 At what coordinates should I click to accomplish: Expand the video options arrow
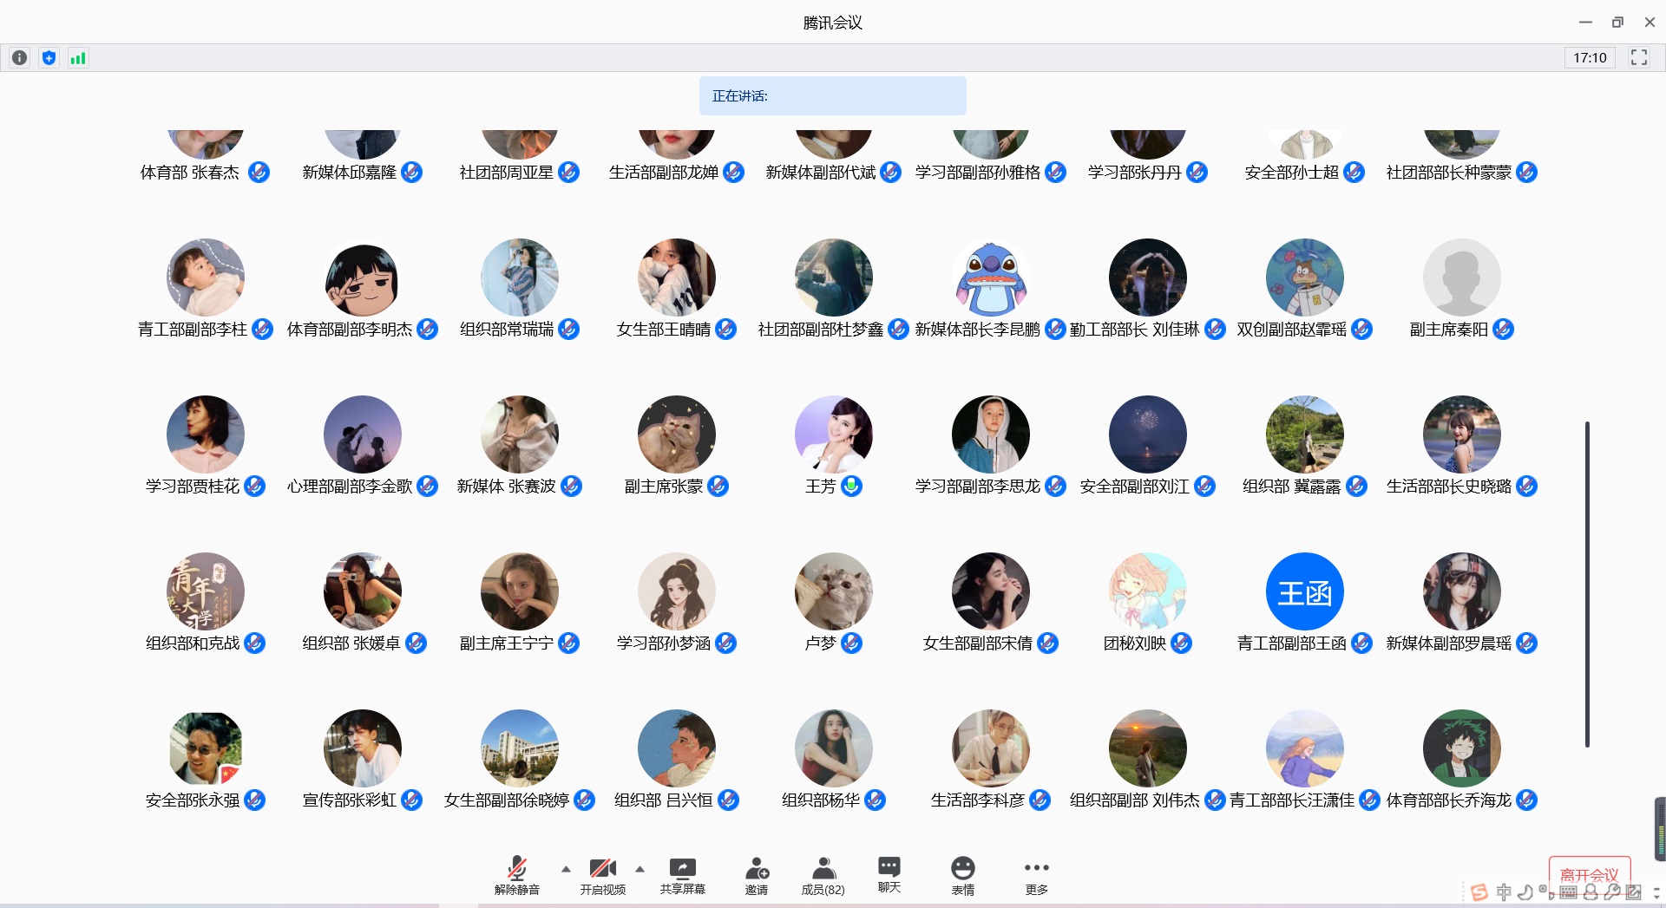pyautogui.click(x=640, y=868)
